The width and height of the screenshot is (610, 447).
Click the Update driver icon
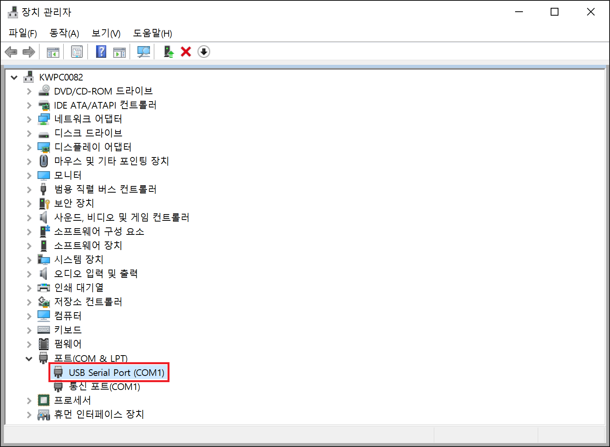(168, 52)
